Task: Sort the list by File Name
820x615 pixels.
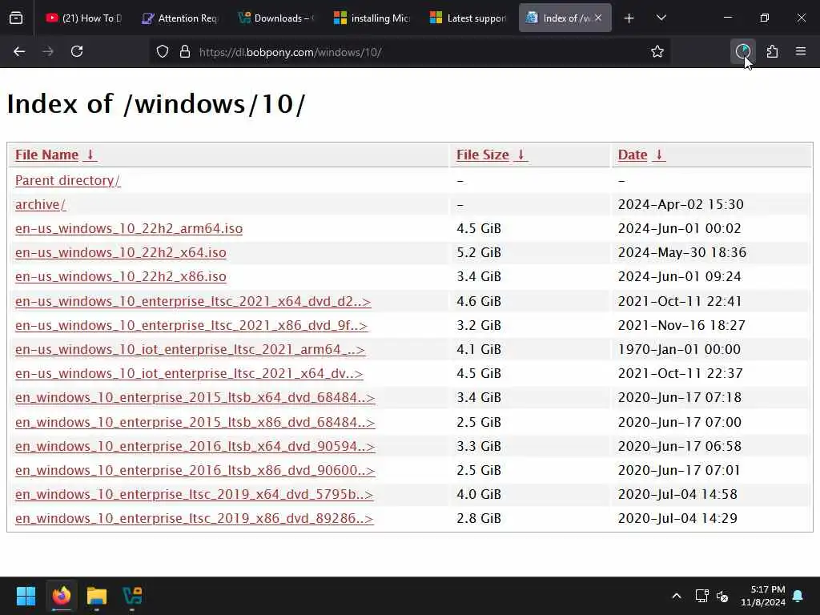Action: [x=46, y=155]
